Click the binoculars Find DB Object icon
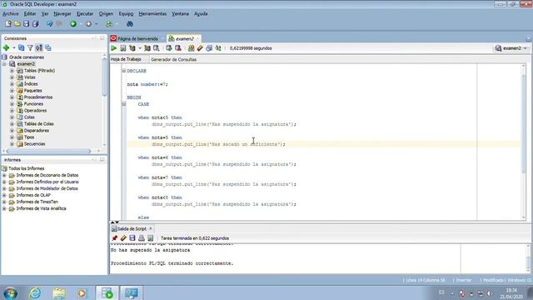This screenshot has width=533, height=300. coord(130,24)
